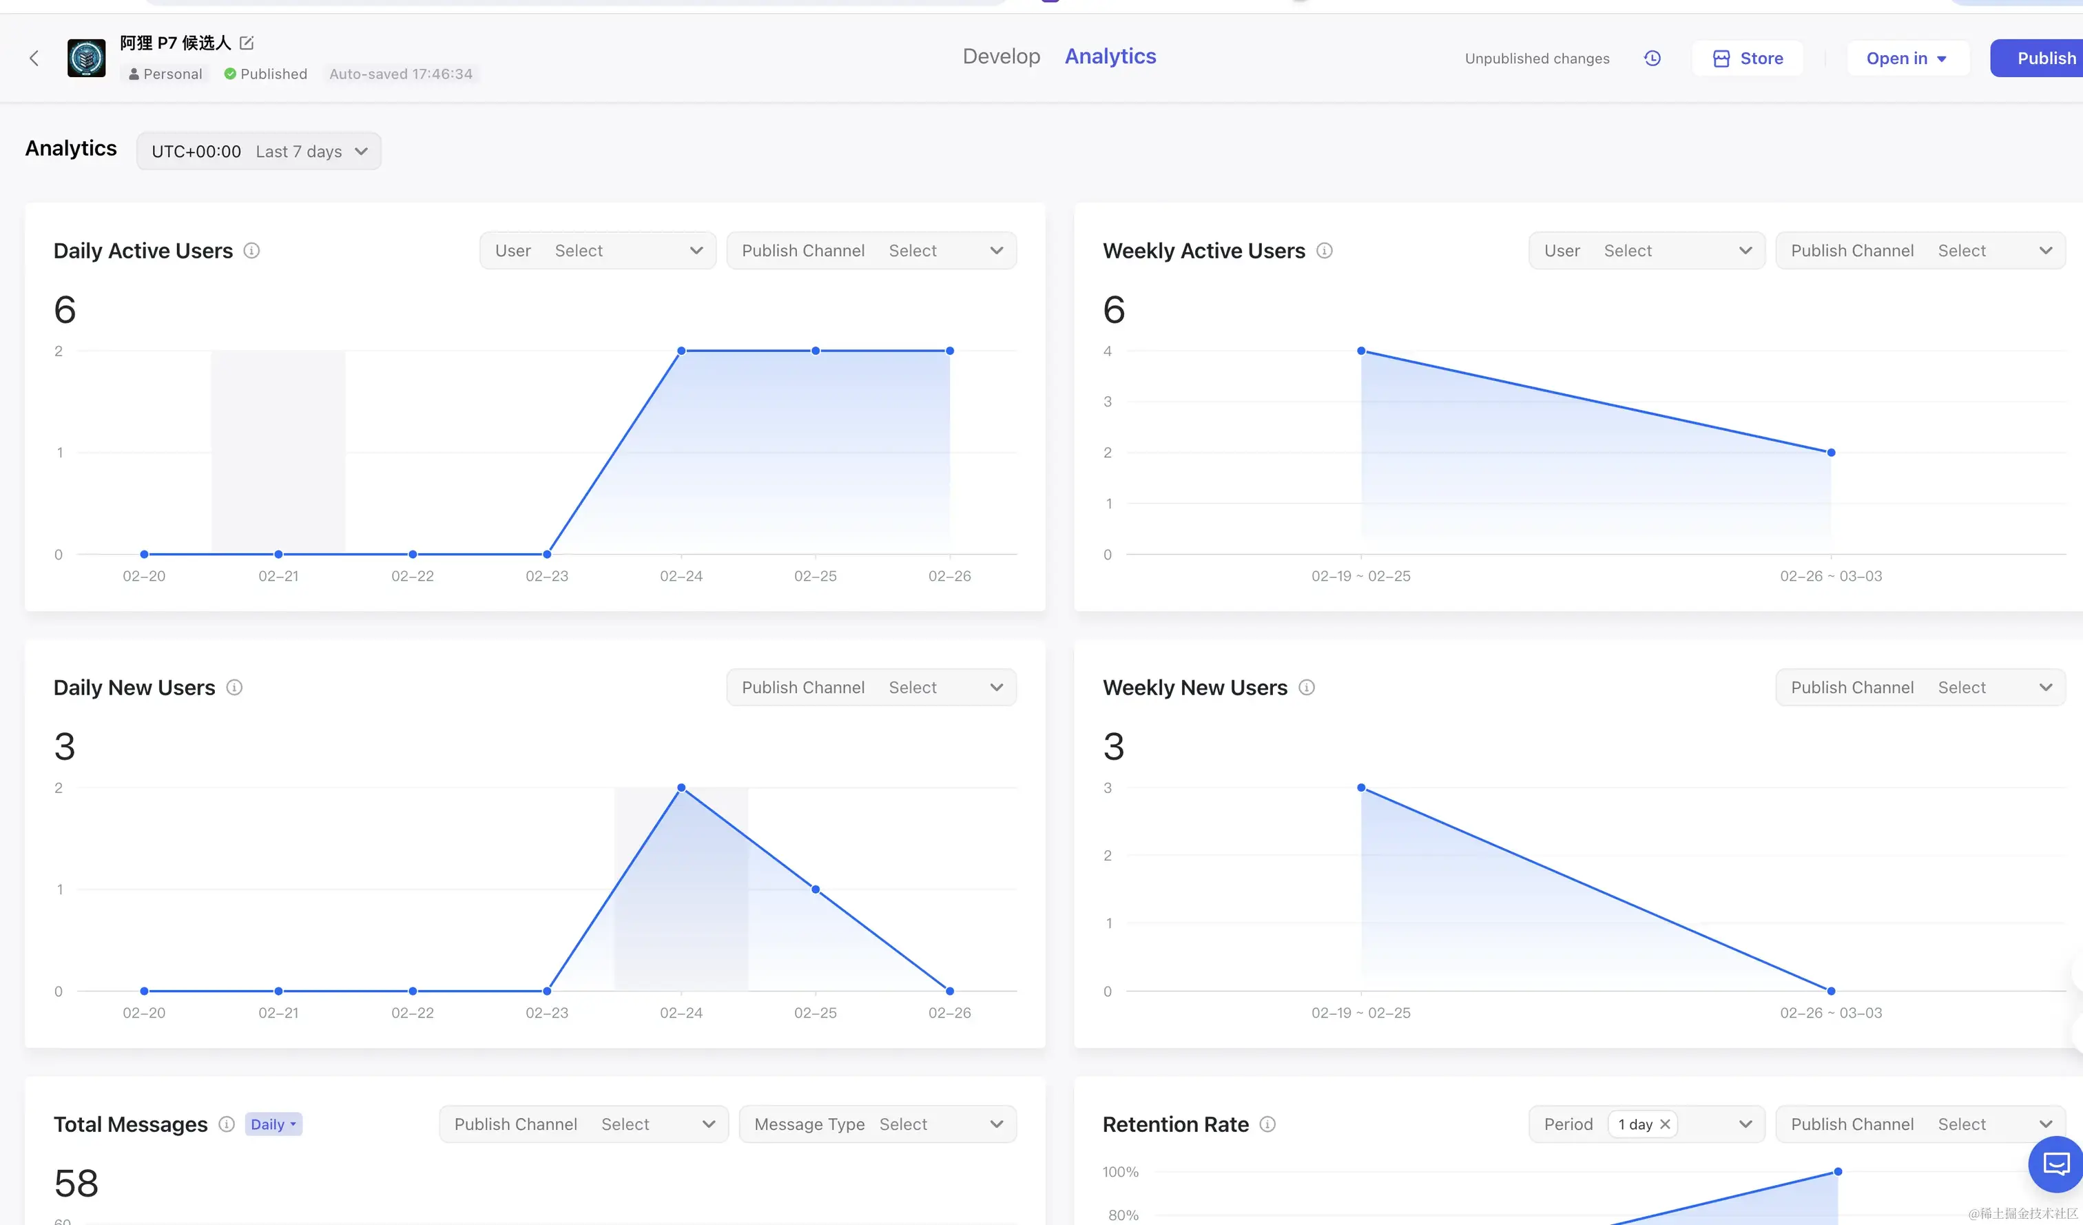2083x1225 pixels.
Task: Remove the '1 day' period tag
Action: coord(1665,1123)
